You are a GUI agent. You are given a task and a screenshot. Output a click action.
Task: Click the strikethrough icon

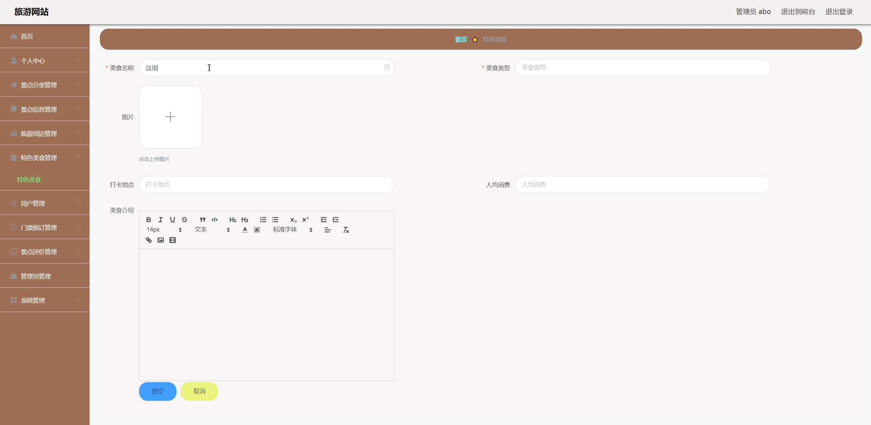184,220
